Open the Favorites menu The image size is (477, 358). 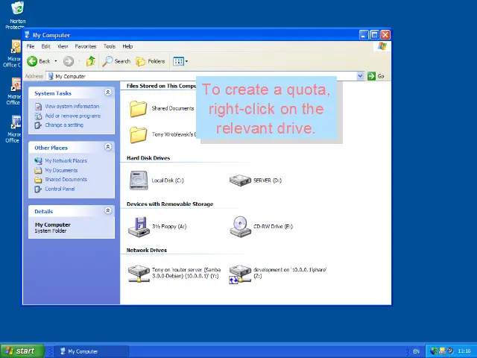click(86, 46)
